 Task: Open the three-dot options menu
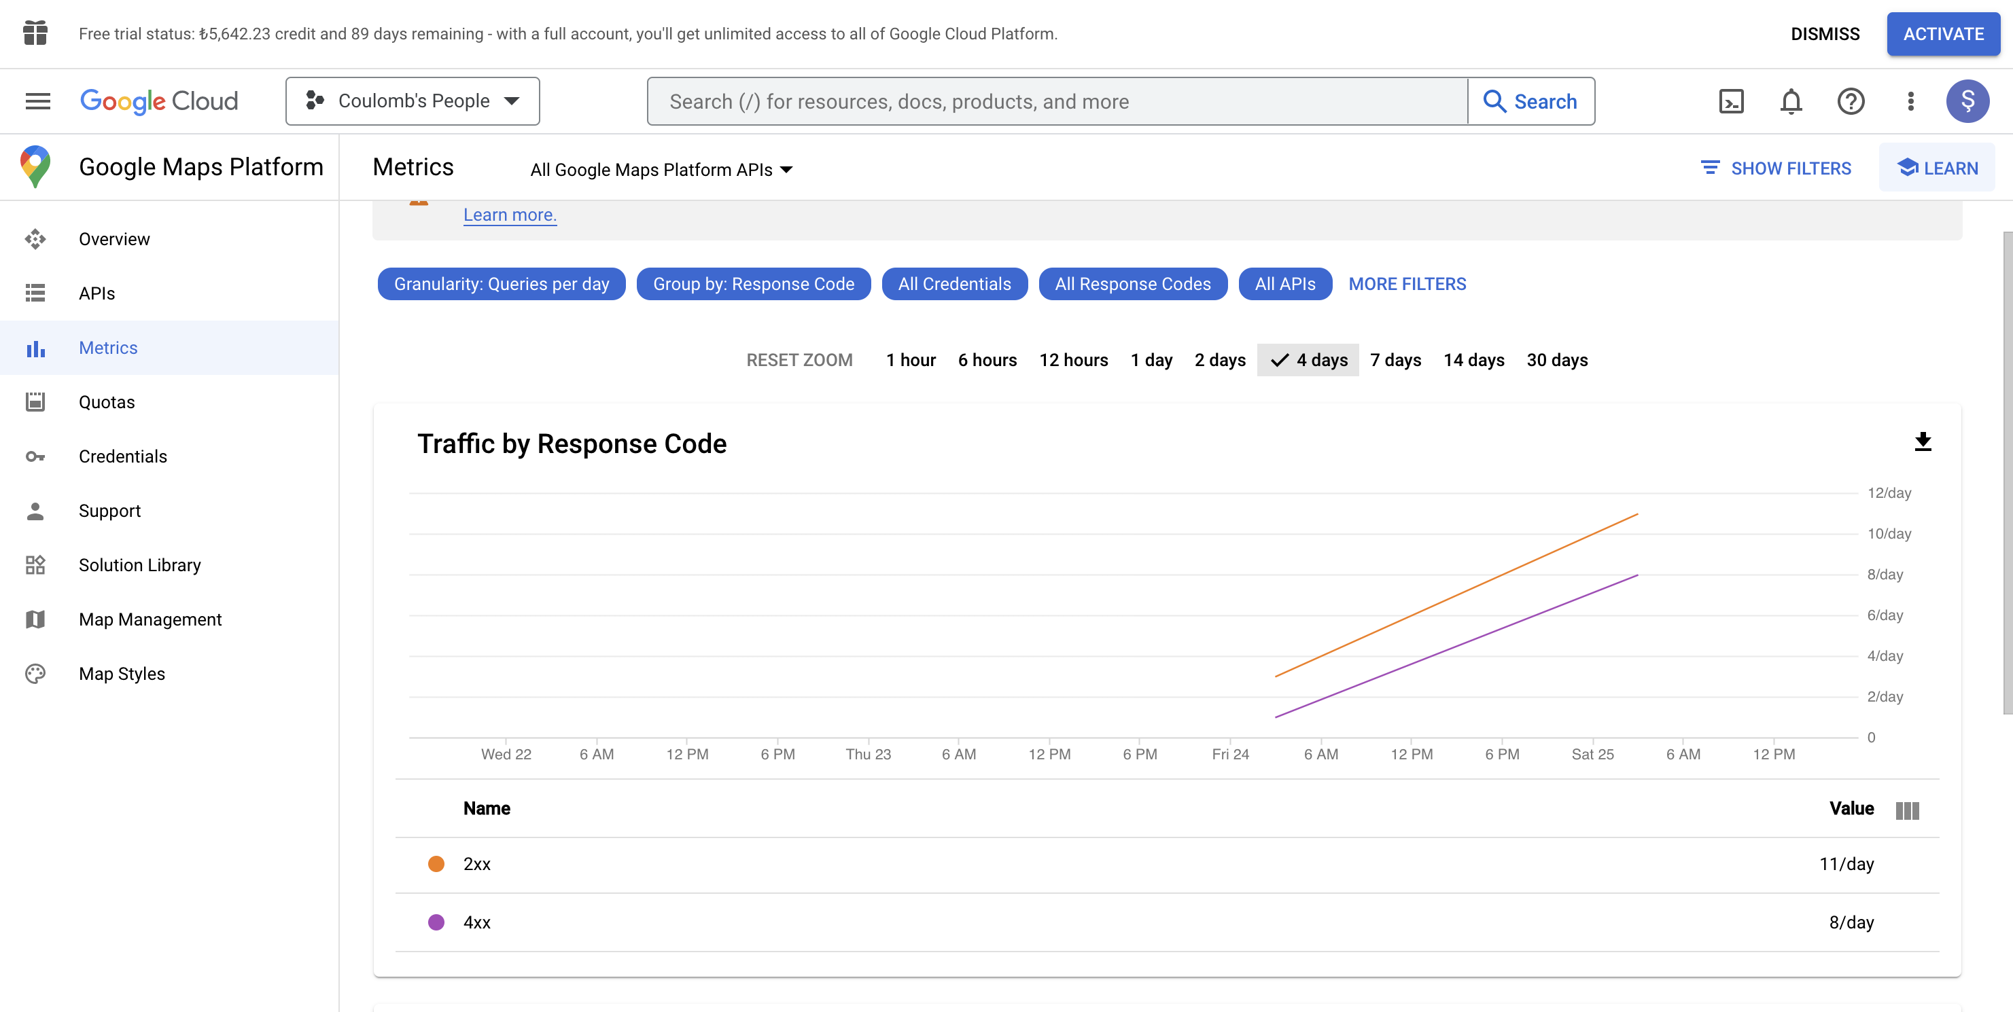coord(1910,101)
